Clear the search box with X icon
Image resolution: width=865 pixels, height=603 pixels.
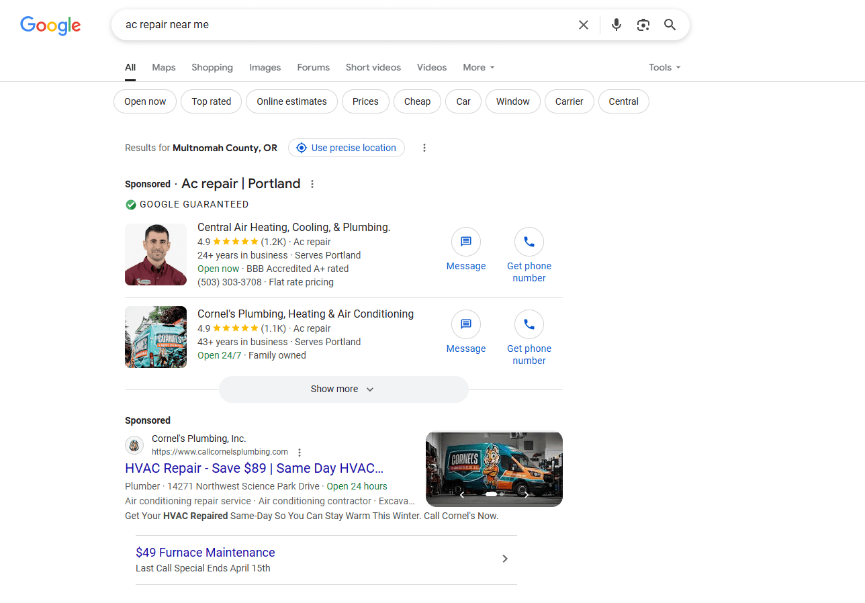(584, 25)
